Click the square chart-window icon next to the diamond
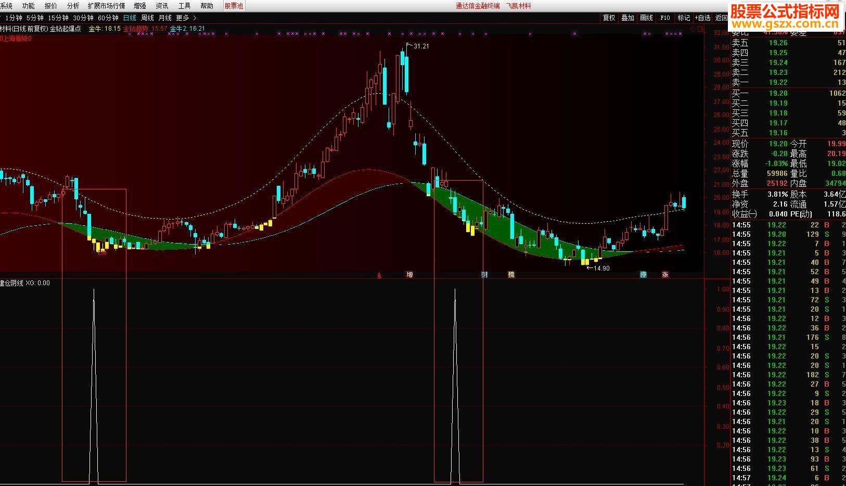 click(700, 29)
